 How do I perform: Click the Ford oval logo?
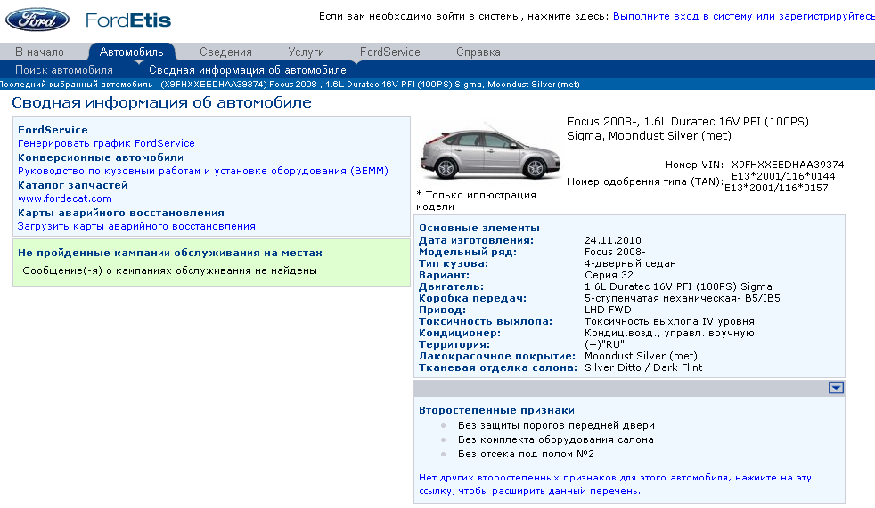click(37, 20)
